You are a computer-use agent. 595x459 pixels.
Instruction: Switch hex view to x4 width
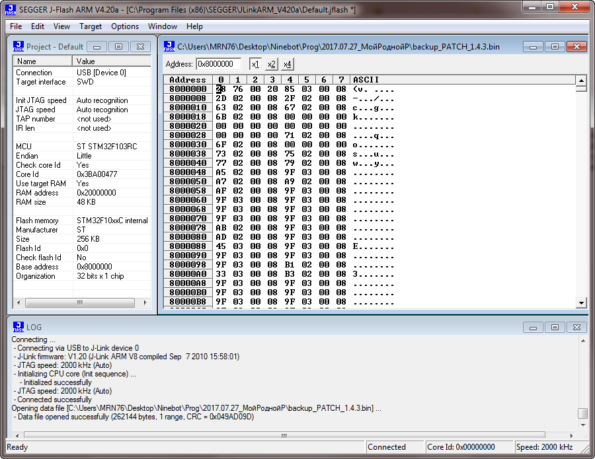287,64
